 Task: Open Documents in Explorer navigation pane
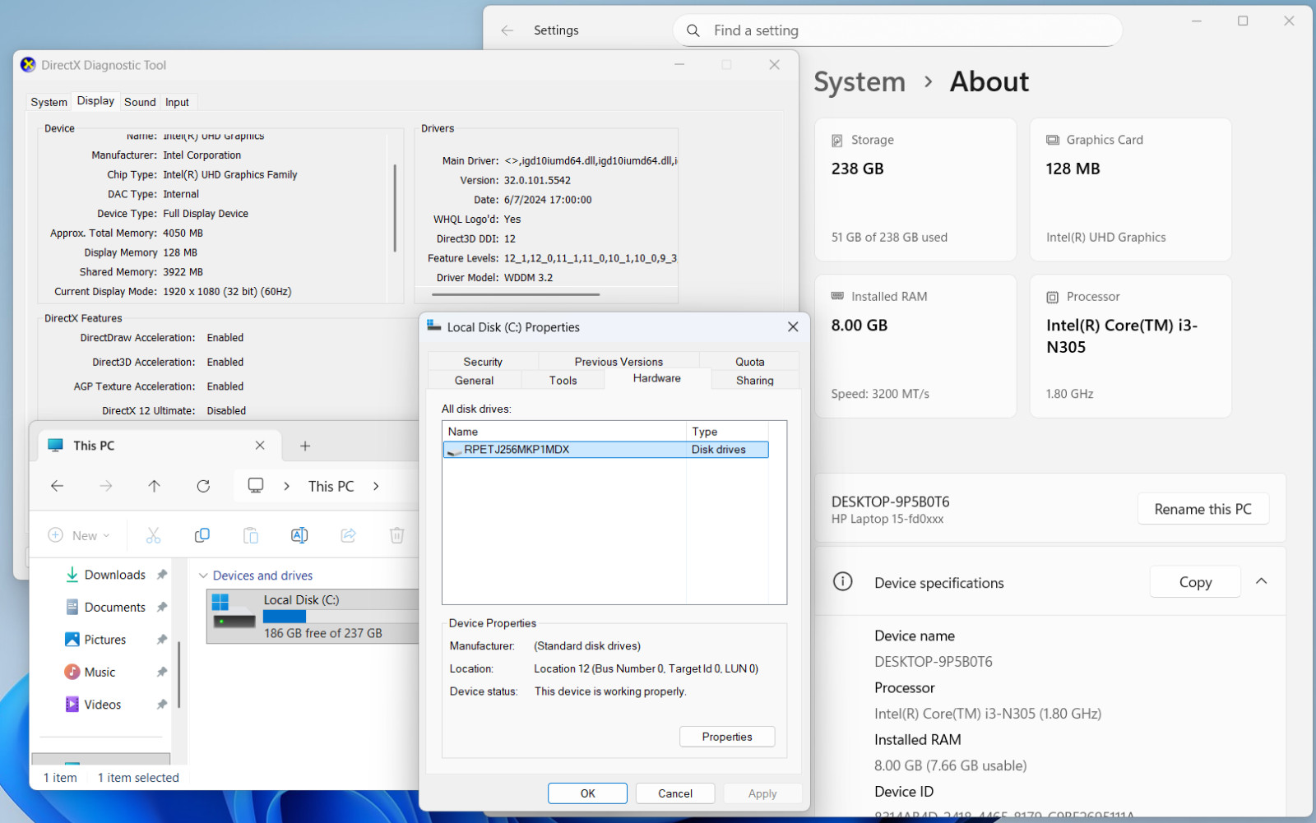pyautogui.click(x=115, y=607)
